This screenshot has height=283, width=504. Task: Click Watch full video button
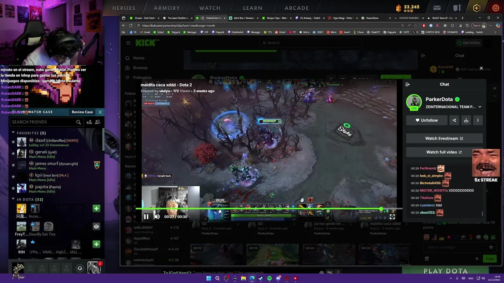point(444,152)
